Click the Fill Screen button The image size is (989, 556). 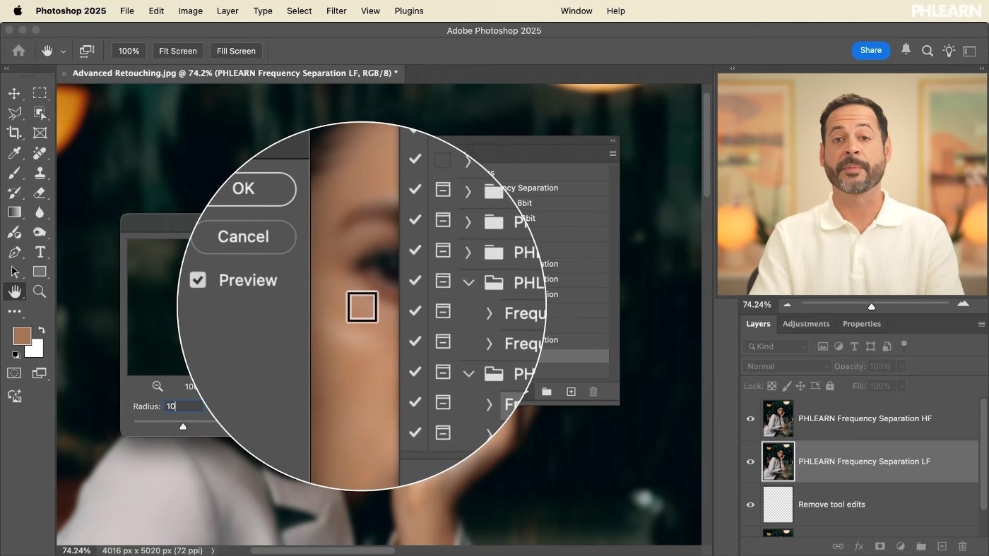[x=236, y=51]
